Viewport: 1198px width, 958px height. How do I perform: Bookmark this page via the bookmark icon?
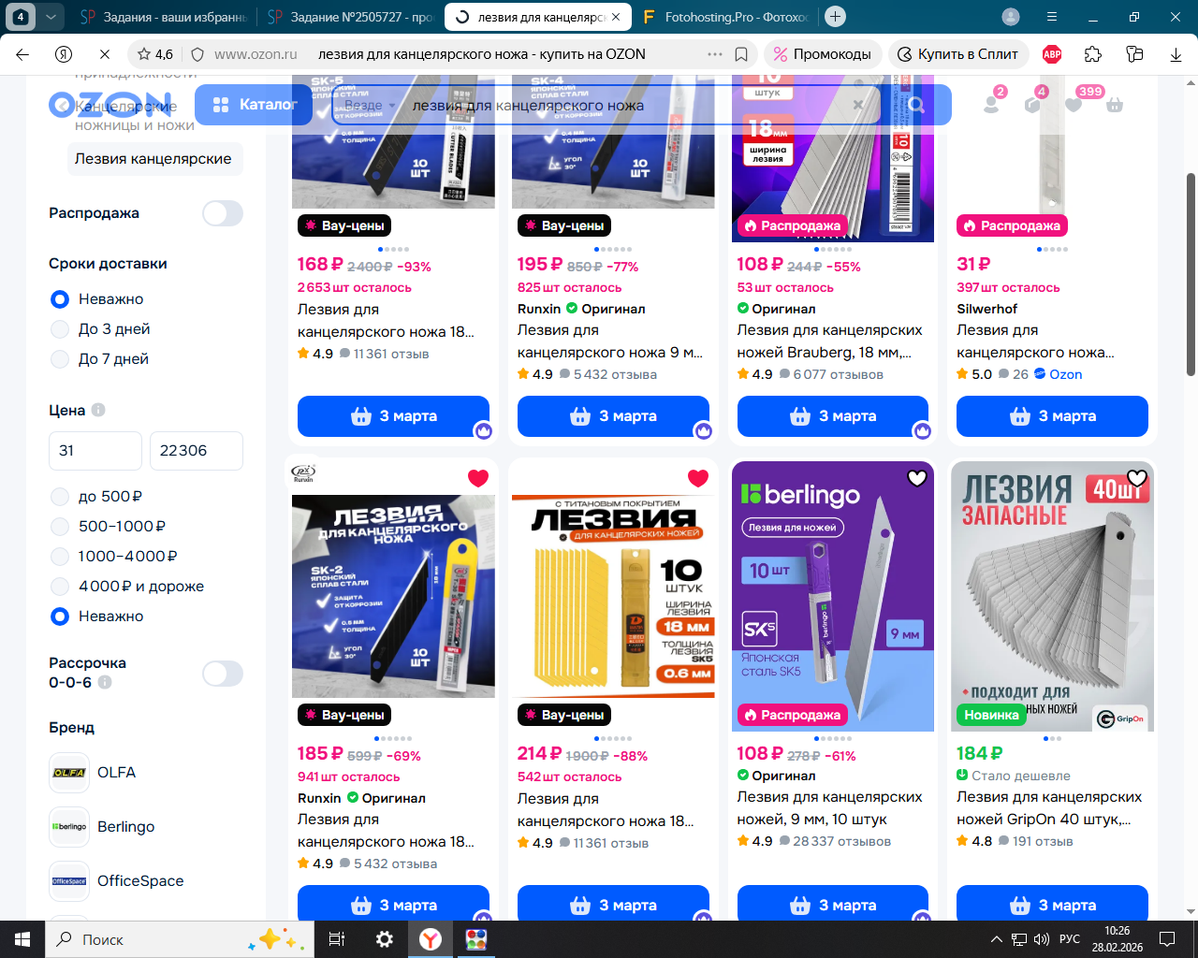[x=741, y=54]
